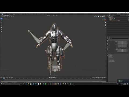Expand the Motion Paths panel
Screen dimensions: 129x97
[x=111, y=58]
